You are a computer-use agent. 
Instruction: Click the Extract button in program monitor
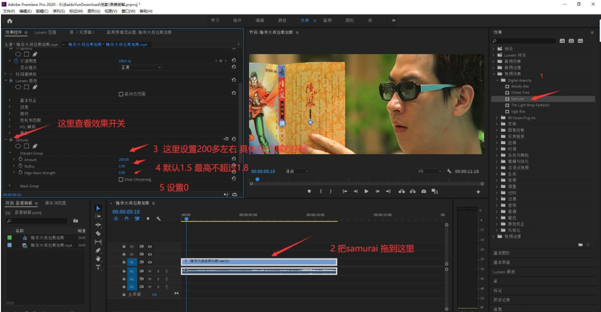pyautogui.click(x=412, y=191)
